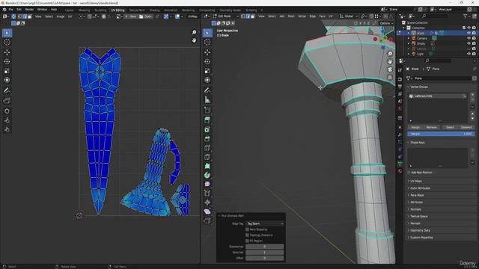Select the Knife tool

(207, 157)
